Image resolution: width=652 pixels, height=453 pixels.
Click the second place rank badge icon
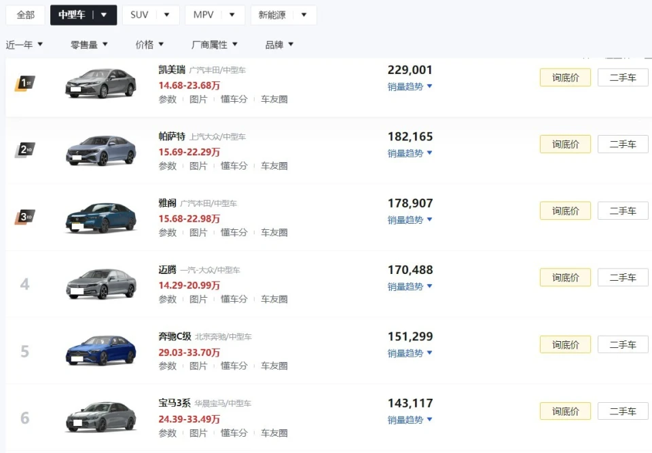point(24,150)
